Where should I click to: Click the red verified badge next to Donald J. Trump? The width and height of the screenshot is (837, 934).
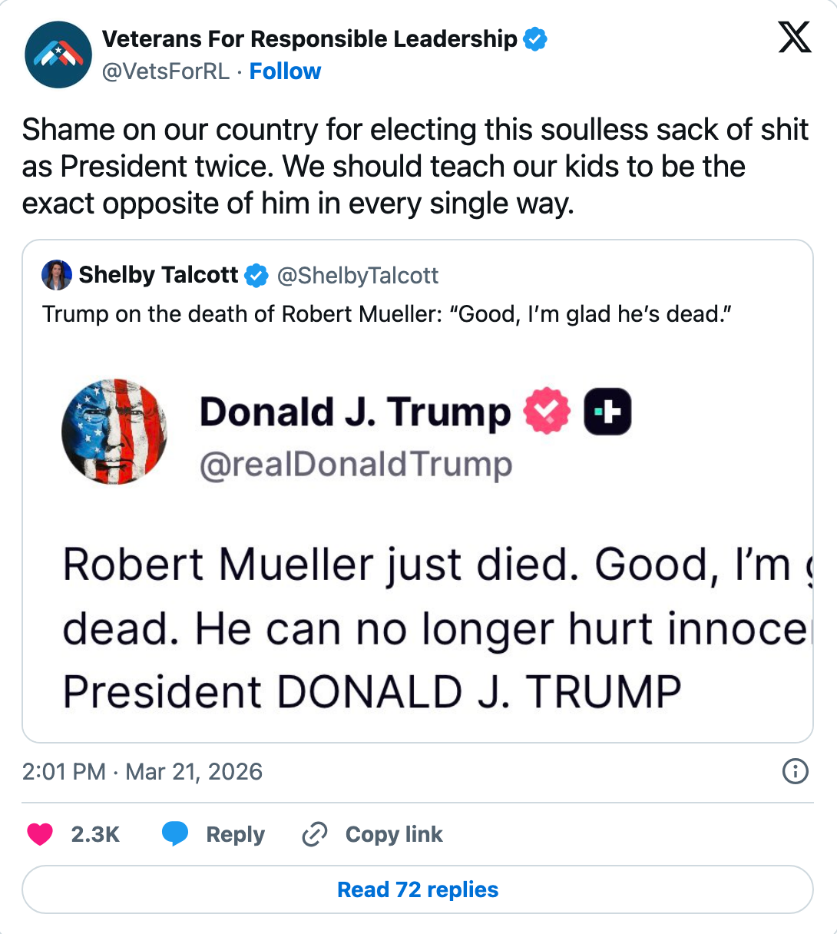(547, 412)
